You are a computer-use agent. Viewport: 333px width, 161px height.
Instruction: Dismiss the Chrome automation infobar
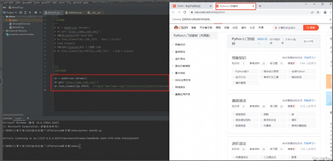click(x=331, y=19)
